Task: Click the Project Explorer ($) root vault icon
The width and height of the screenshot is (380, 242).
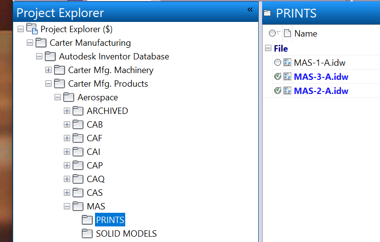Action: tap(32, 29)
